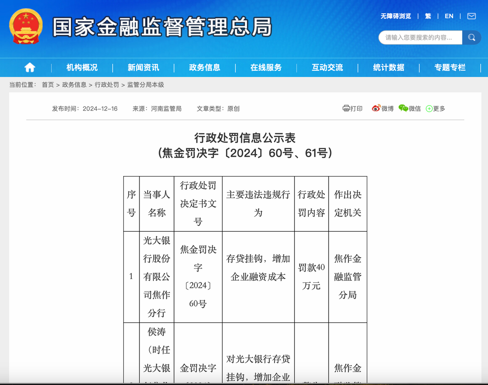The width and height of the screenshot is (488, 385).
Task: Open the 在线服务 menu
Action: 266,68
